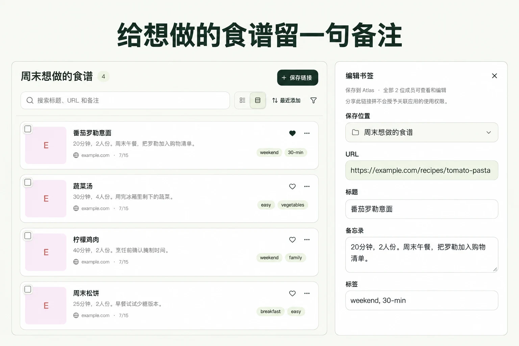
Task: Open the filter funnel icon
Action: (314, 100)
